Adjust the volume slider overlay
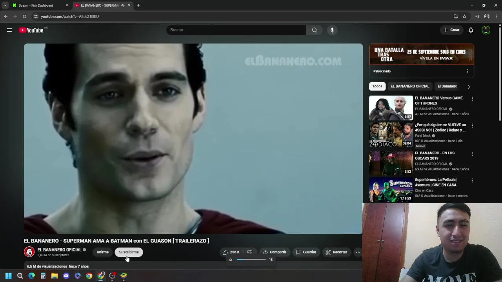Screen dimensions: 502x282 [x=251, y=260]
